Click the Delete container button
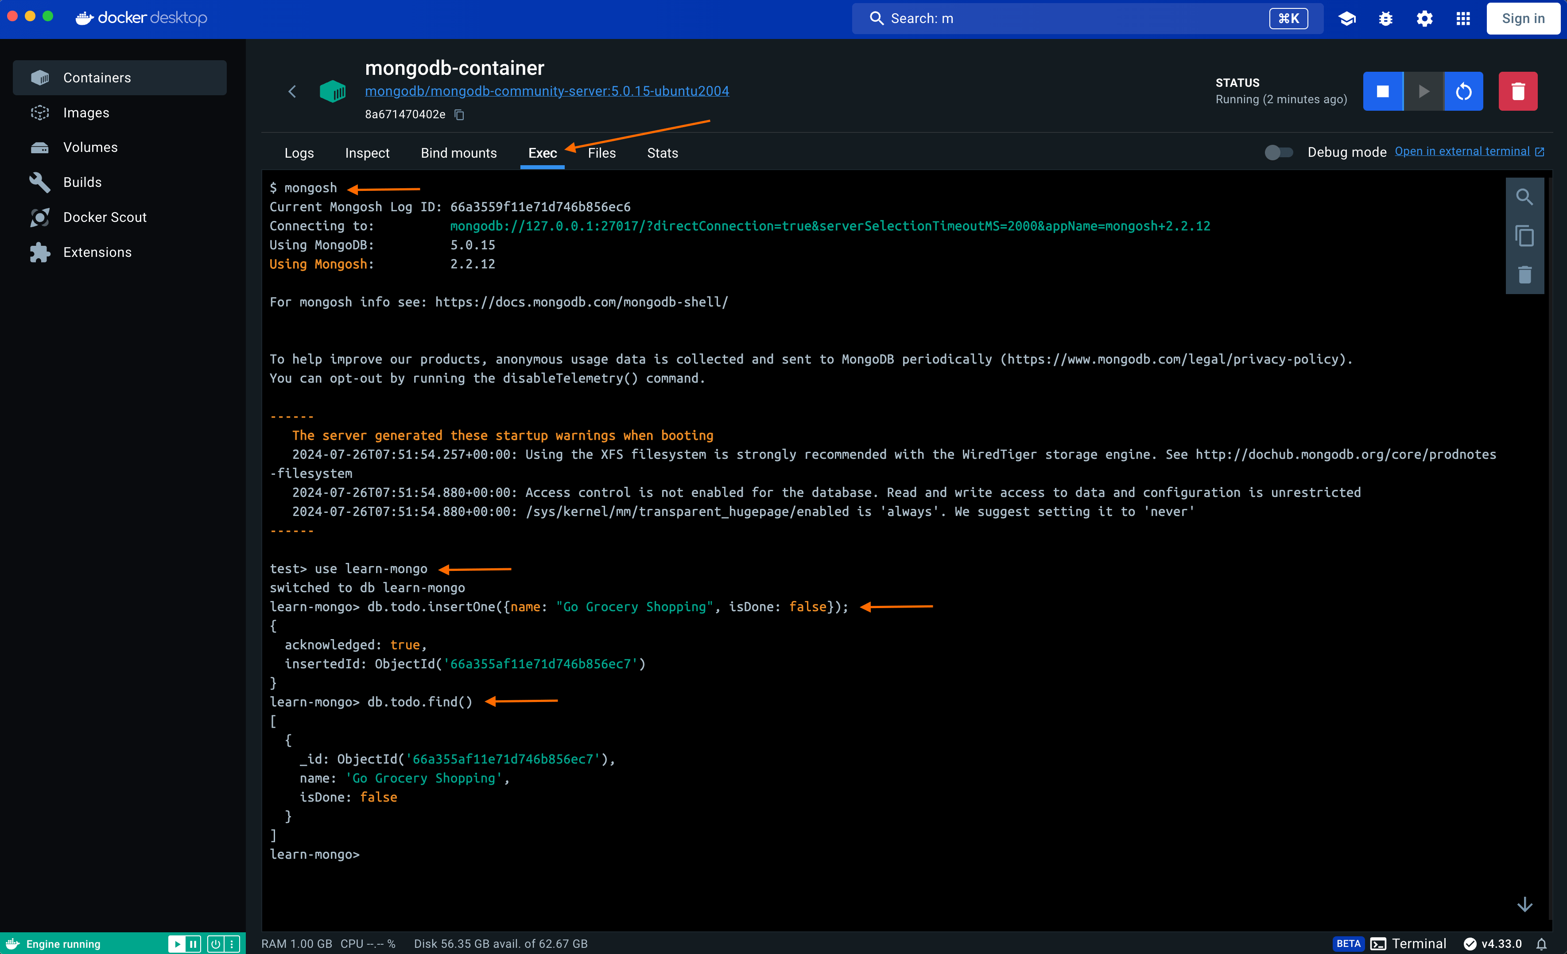 tap(1518, 91)
